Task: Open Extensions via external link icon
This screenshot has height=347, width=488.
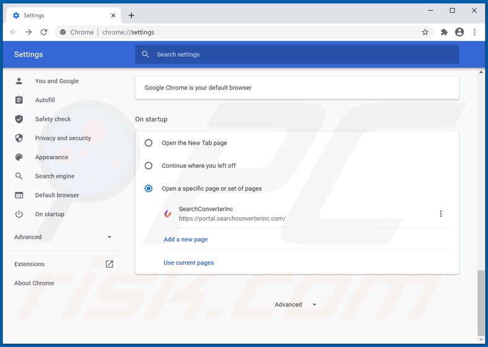Action: 109,264
